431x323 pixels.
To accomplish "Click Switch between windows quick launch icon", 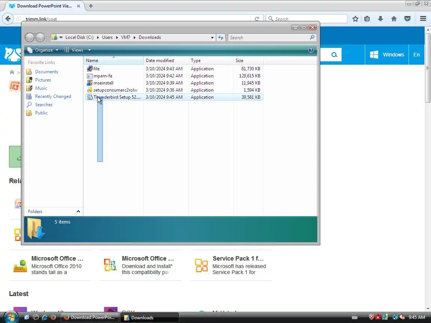I will click(x=36, y=317).
